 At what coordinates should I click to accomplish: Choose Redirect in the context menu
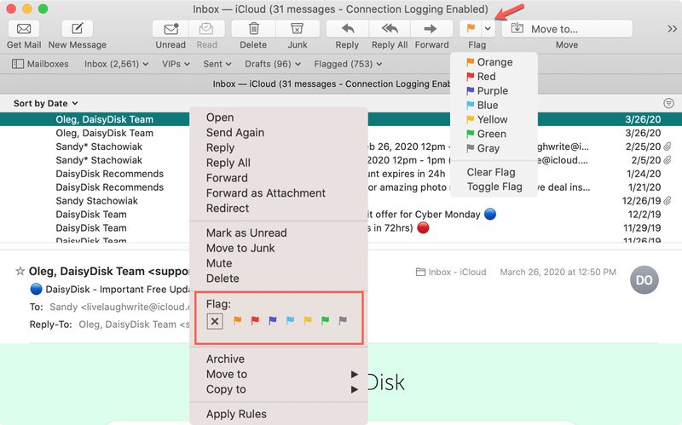(279, 208)
